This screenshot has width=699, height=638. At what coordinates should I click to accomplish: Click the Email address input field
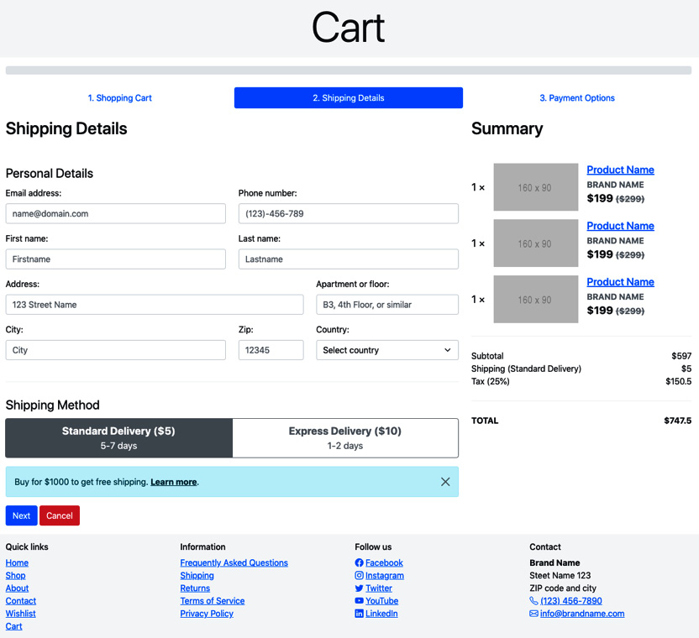(115, 213)
